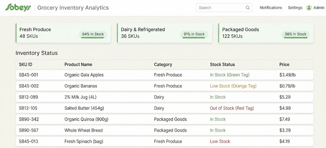Click the Whole Wheat Bread product name
326x148 pixels.
click(84, 130)
